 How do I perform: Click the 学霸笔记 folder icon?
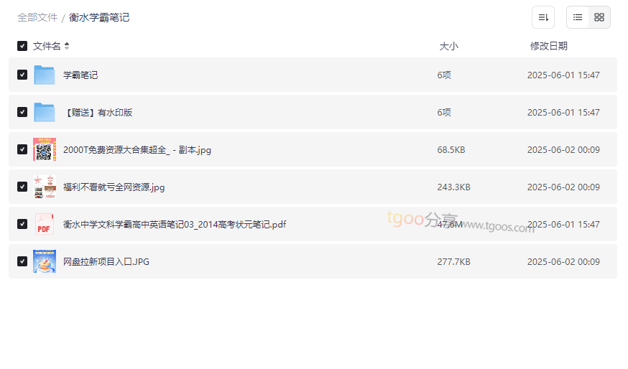coord(45,75)
